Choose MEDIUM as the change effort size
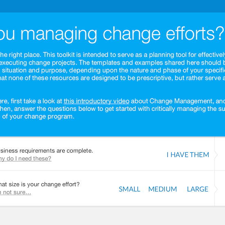 tap(162, 189)
